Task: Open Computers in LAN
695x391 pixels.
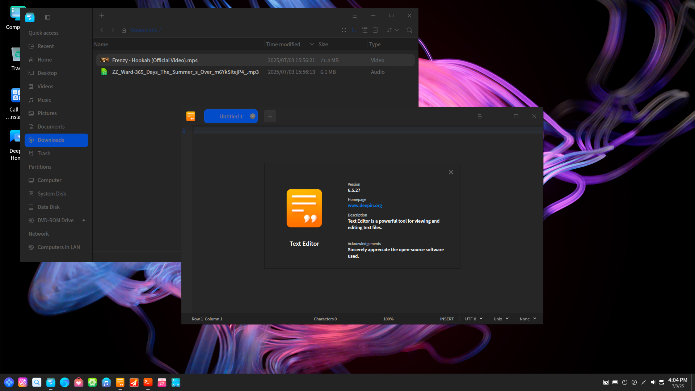Action: (x=56, y=247)
